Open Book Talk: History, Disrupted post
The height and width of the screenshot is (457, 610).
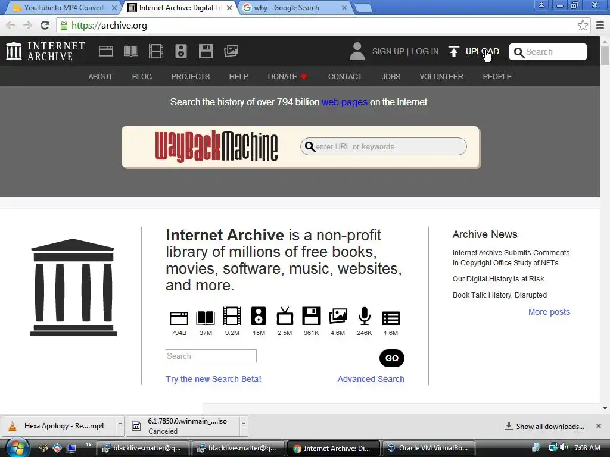point(500,295)
